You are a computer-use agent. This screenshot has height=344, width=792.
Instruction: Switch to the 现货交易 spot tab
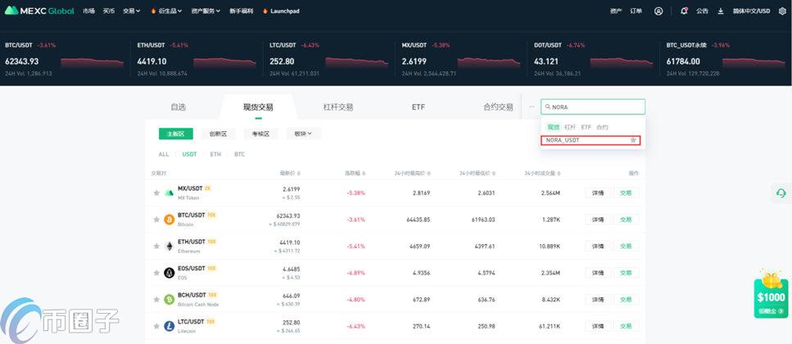coord(258,107)
